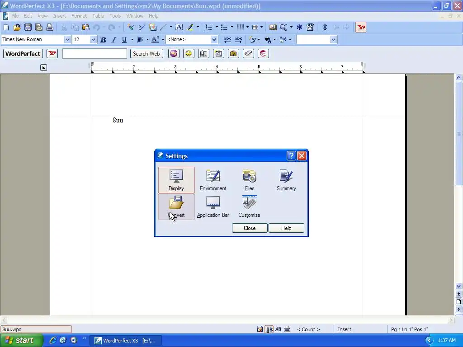Image resolution: width=463 pixels, height=347 pixels.
Task: Click the WordPerfect button on Yahoo toolbar
Action: click(23, 54)
